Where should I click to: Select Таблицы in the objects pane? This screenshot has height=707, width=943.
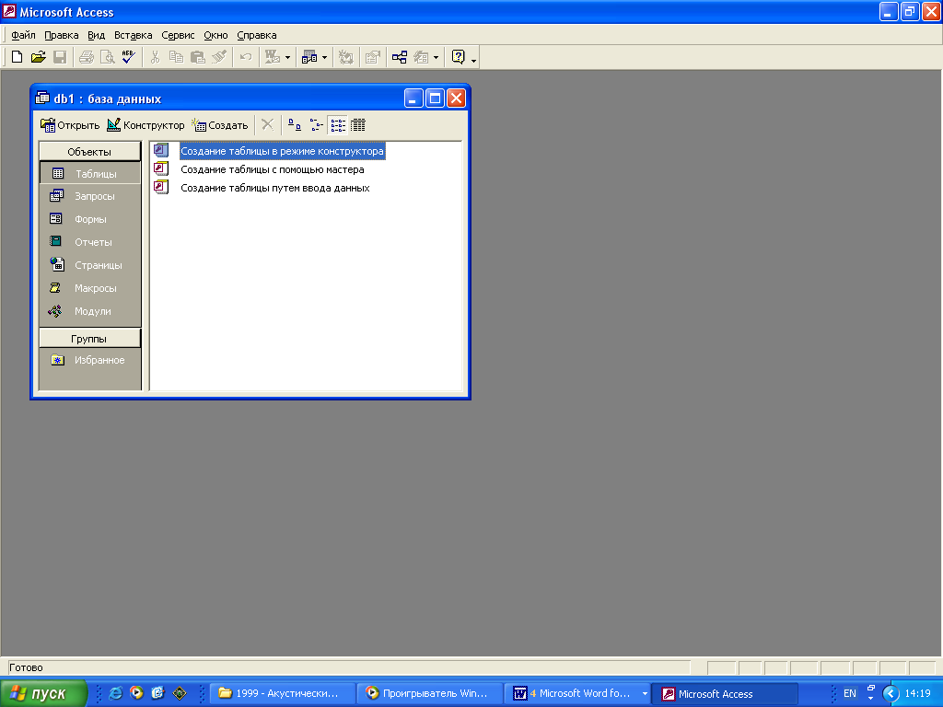click(89, 174)
